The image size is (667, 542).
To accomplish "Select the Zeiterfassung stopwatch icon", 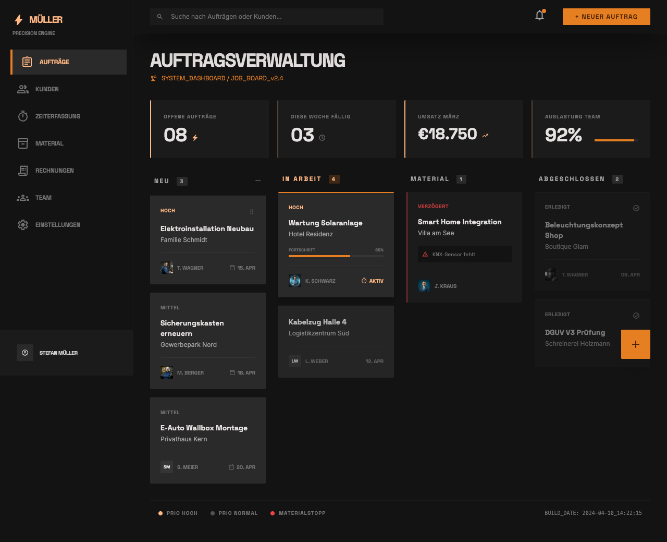I will [x=23, y=116].
